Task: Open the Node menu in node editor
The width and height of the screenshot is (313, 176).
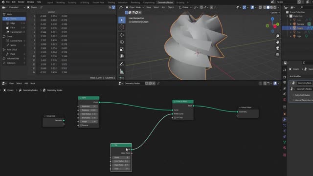Action: (x=33, y=84)
